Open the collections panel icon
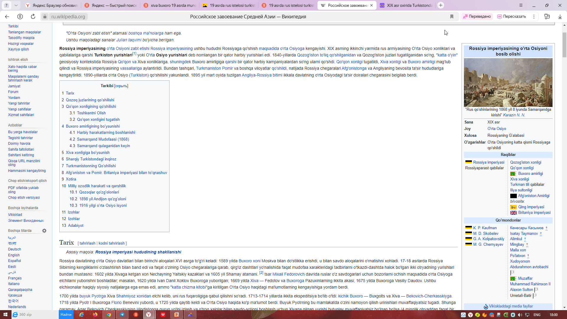Image resolution: width=567 pixels, height=319 pixels. (547, 17)
